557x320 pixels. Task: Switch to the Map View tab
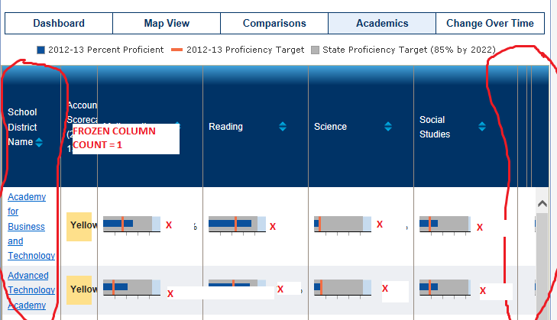point(167,24)
